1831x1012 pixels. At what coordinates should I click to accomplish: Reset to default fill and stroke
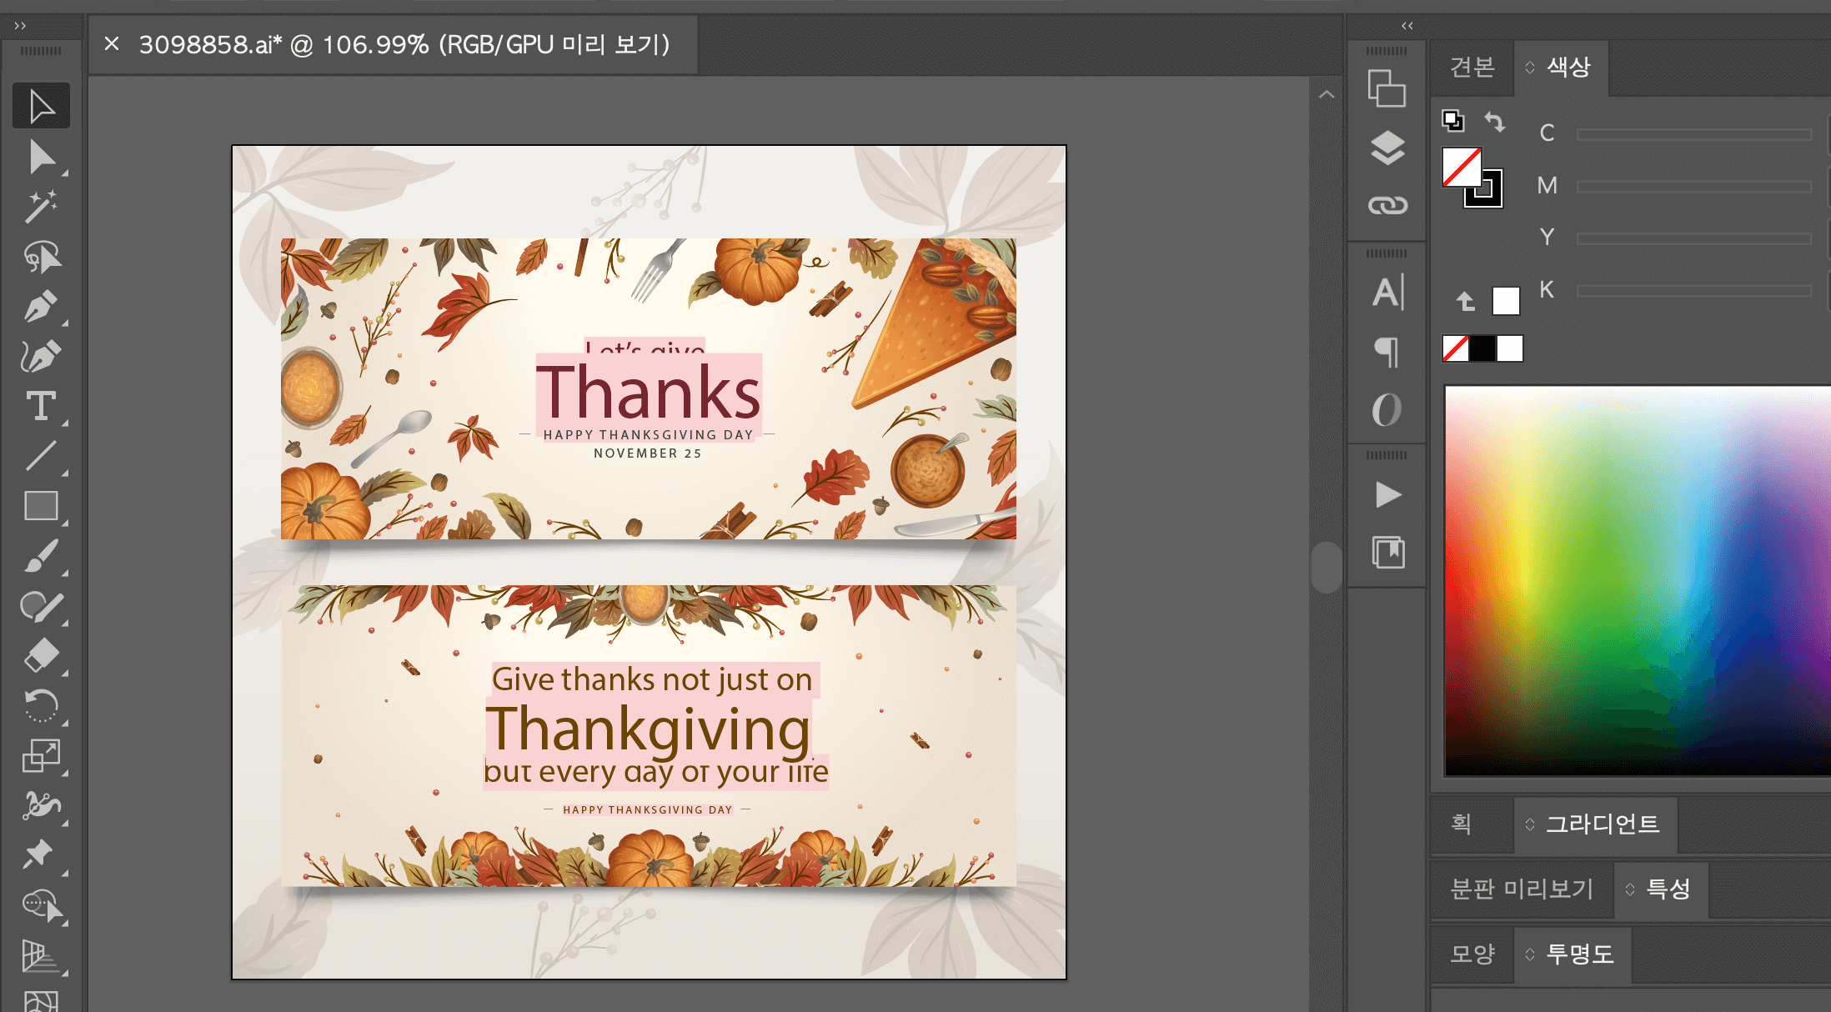tap(1453, 122)
